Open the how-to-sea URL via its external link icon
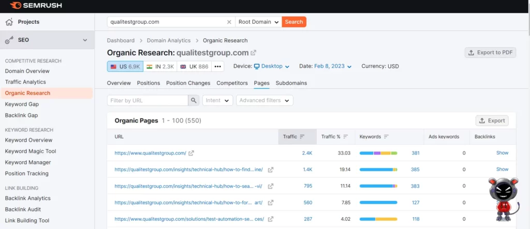530x229 pixels. click(x=270, y=186)
